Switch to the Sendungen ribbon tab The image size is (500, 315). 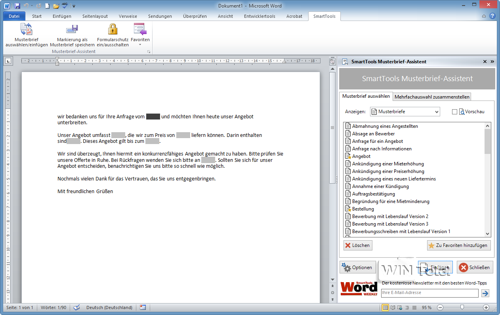coord(160,16)
